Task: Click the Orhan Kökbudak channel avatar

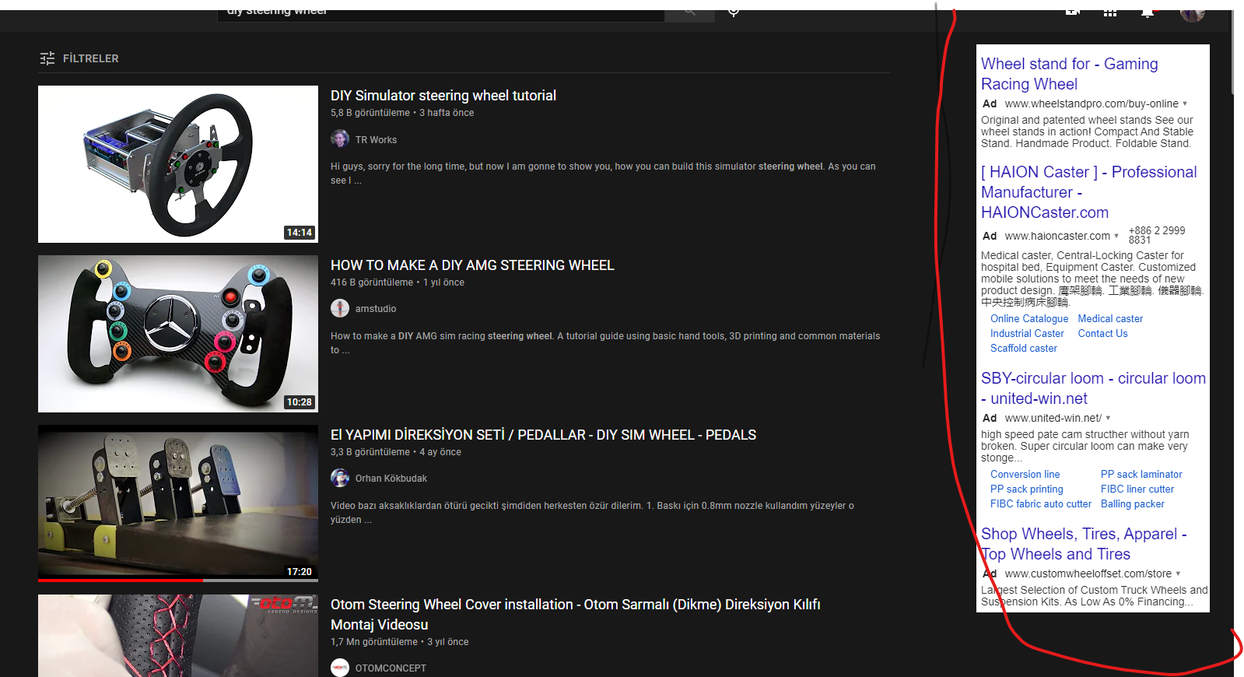Action: tap(340, 478)
